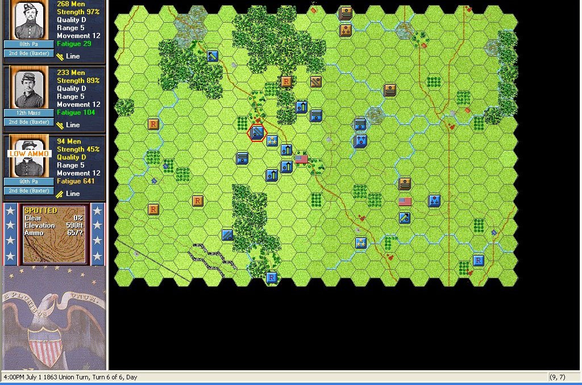Select blue Union unit in the northwest woods
This screenshot has height=385, width=582.
[x=213, y=56]
